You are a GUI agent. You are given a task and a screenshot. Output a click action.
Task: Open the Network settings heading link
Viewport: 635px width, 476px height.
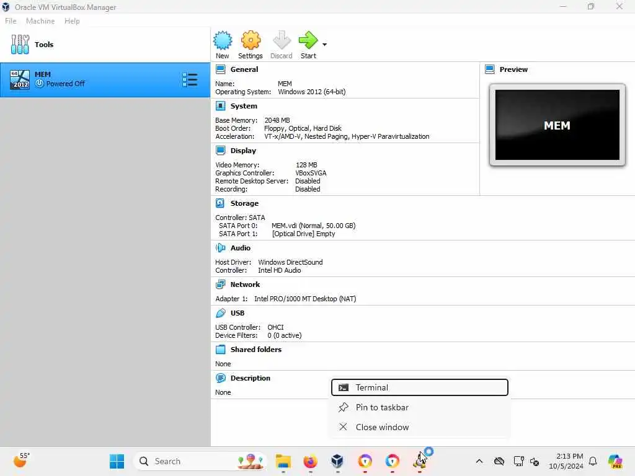pyautogui.click(x=245, y=284)
